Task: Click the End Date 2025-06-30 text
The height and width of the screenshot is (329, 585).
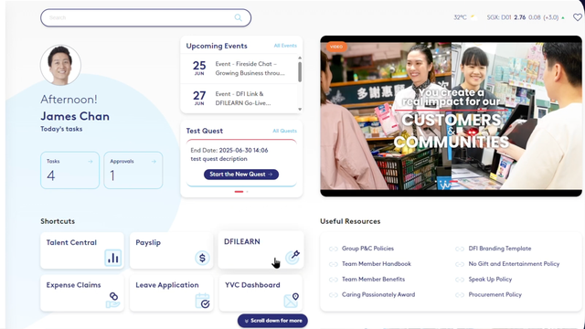Action: point(229,150)
